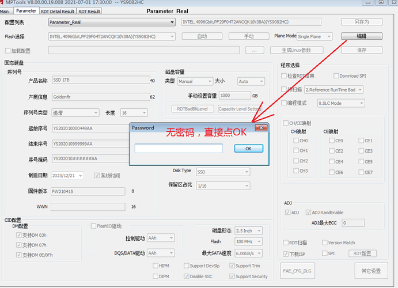Click the 生成Linux参数 button

pos(297,50)
